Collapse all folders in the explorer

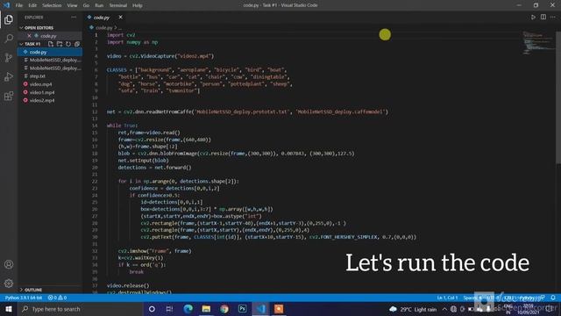[77, 44]
